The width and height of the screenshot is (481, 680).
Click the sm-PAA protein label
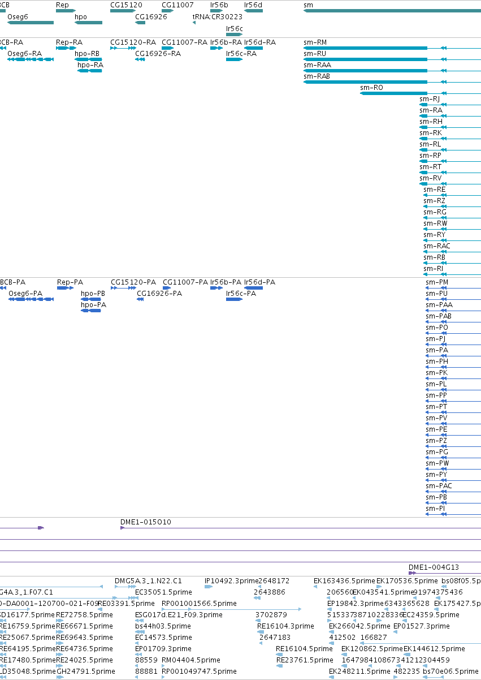tap(439, 305)
